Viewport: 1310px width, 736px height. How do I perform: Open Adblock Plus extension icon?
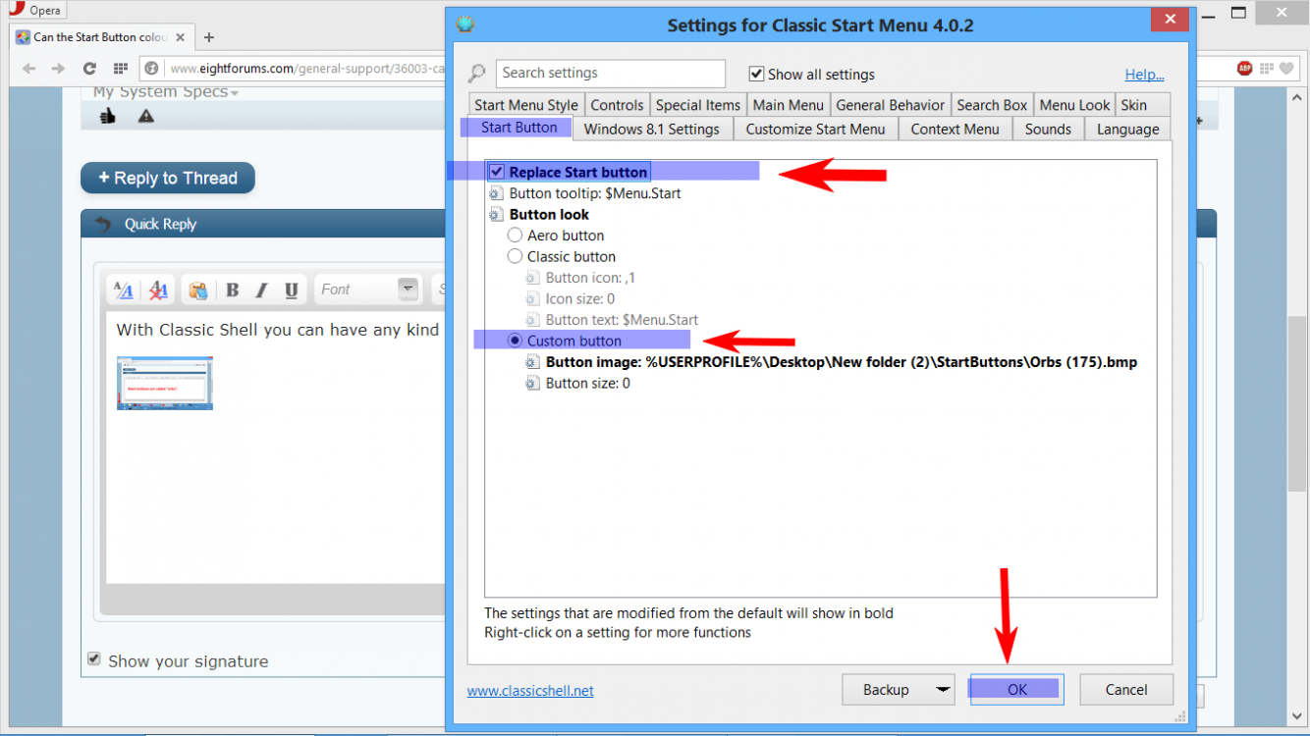(x=1244, y=69)
